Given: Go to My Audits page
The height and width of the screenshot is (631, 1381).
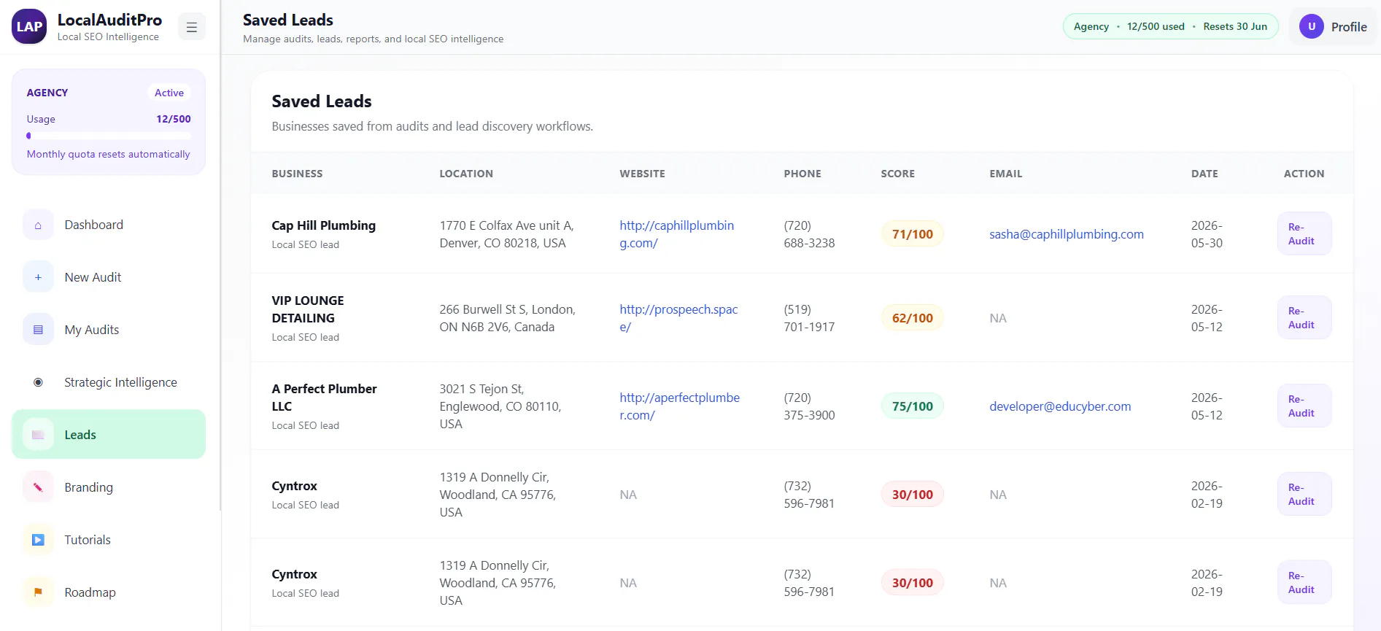Looking at the screenshot, I should pos(109,330).
